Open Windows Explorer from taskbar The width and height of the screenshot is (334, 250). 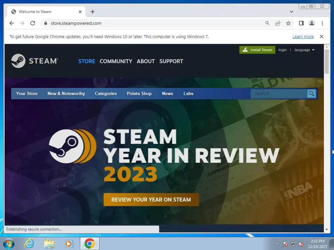click(49, 243)
